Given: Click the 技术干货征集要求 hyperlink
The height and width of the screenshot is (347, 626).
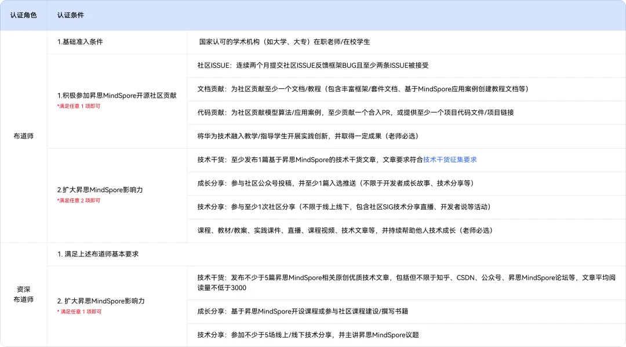Looking at the screenshot, I should pos(450,160).
